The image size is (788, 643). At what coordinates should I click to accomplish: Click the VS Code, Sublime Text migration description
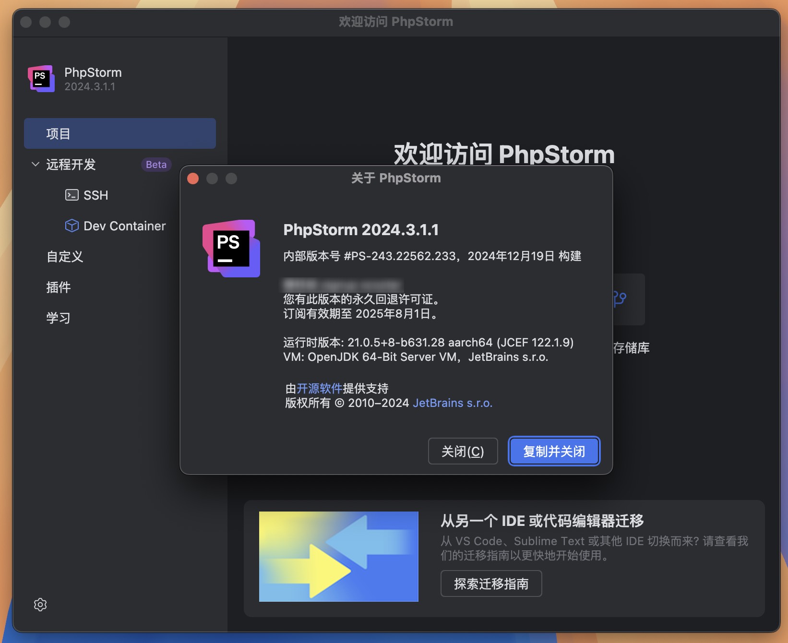click(594, 548)
